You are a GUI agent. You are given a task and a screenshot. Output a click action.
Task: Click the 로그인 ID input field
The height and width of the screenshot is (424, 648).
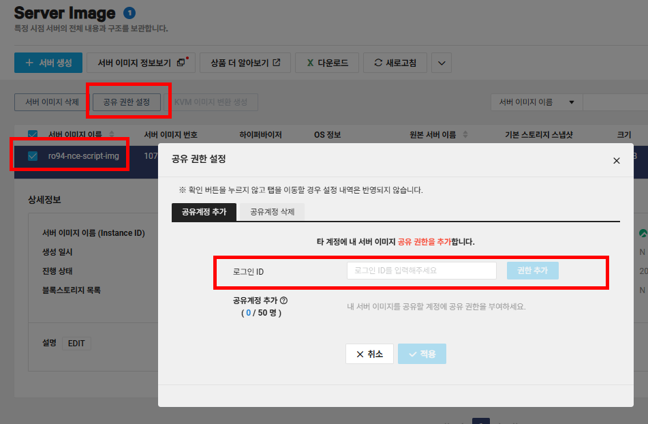[422, 270]
